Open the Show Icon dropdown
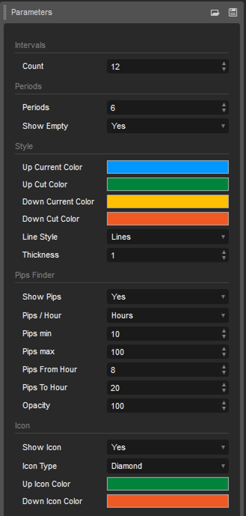This screenshot has height=516, width=246. pos(167,447)
